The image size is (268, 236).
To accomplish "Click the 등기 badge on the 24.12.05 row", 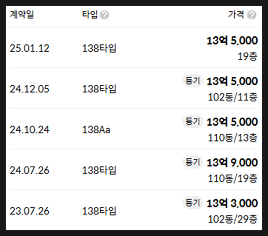I will (193, 81).
